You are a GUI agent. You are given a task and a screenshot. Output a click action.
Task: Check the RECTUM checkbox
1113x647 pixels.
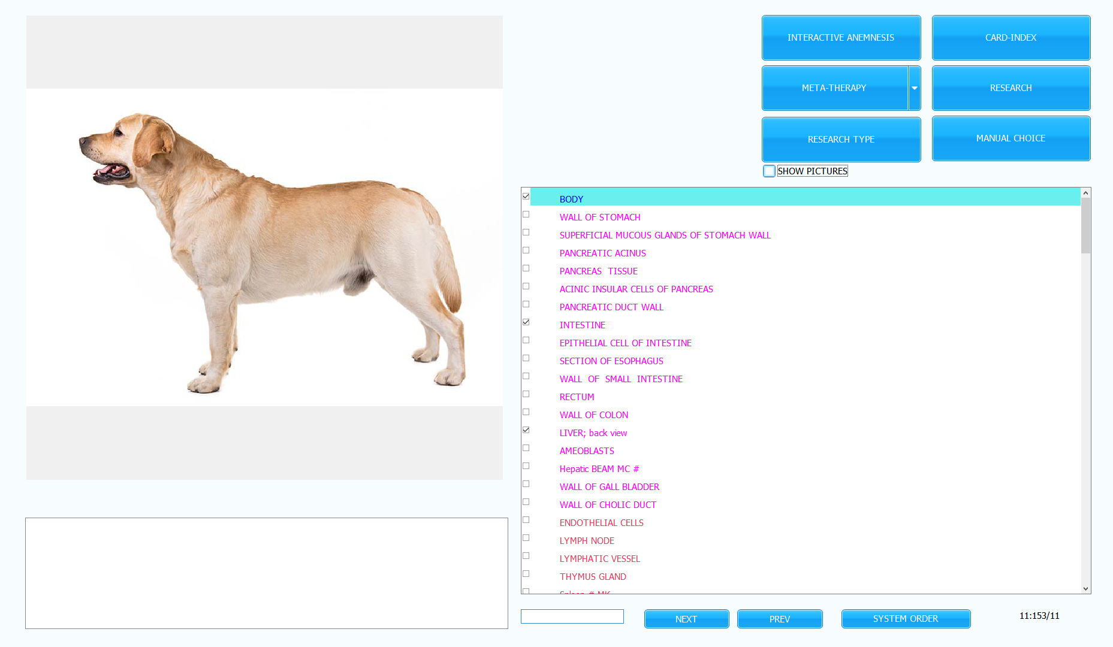pos(526,394)
